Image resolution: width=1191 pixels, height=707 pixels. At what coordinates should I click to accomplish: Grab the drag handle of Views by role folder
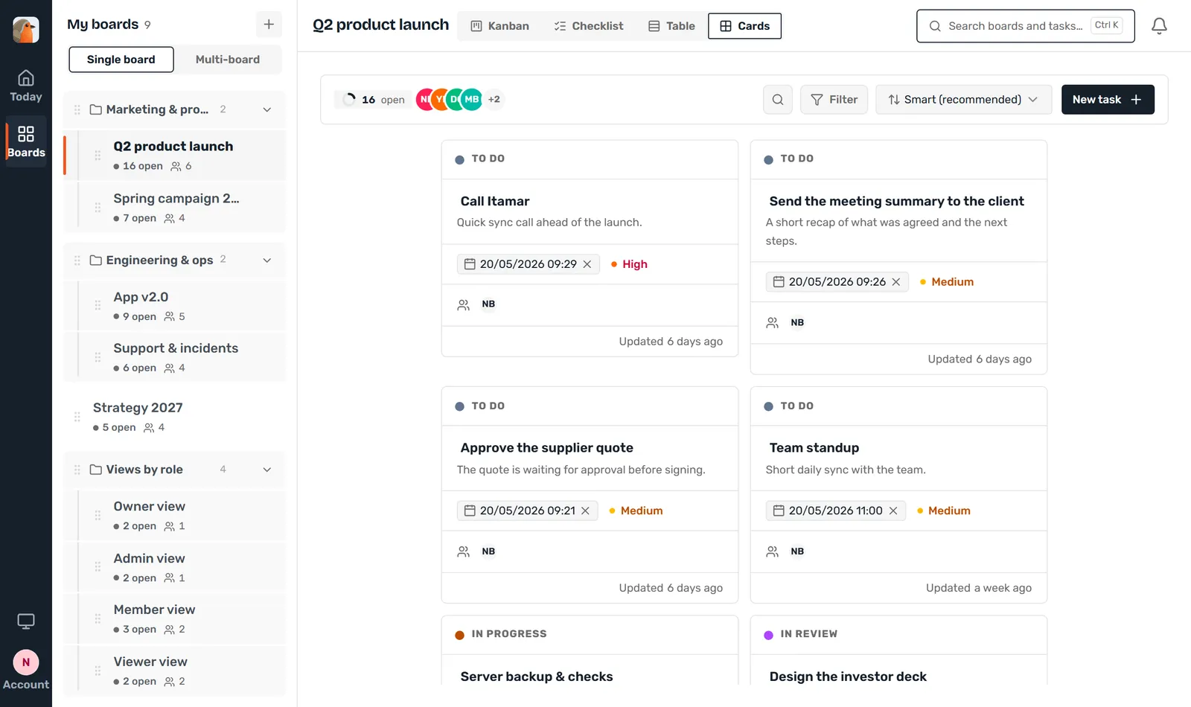click(77, 470)
